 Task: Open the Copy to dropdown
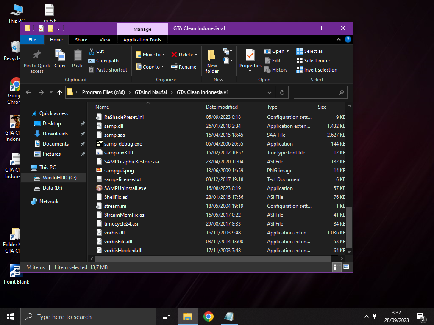(x=150, y=67)
